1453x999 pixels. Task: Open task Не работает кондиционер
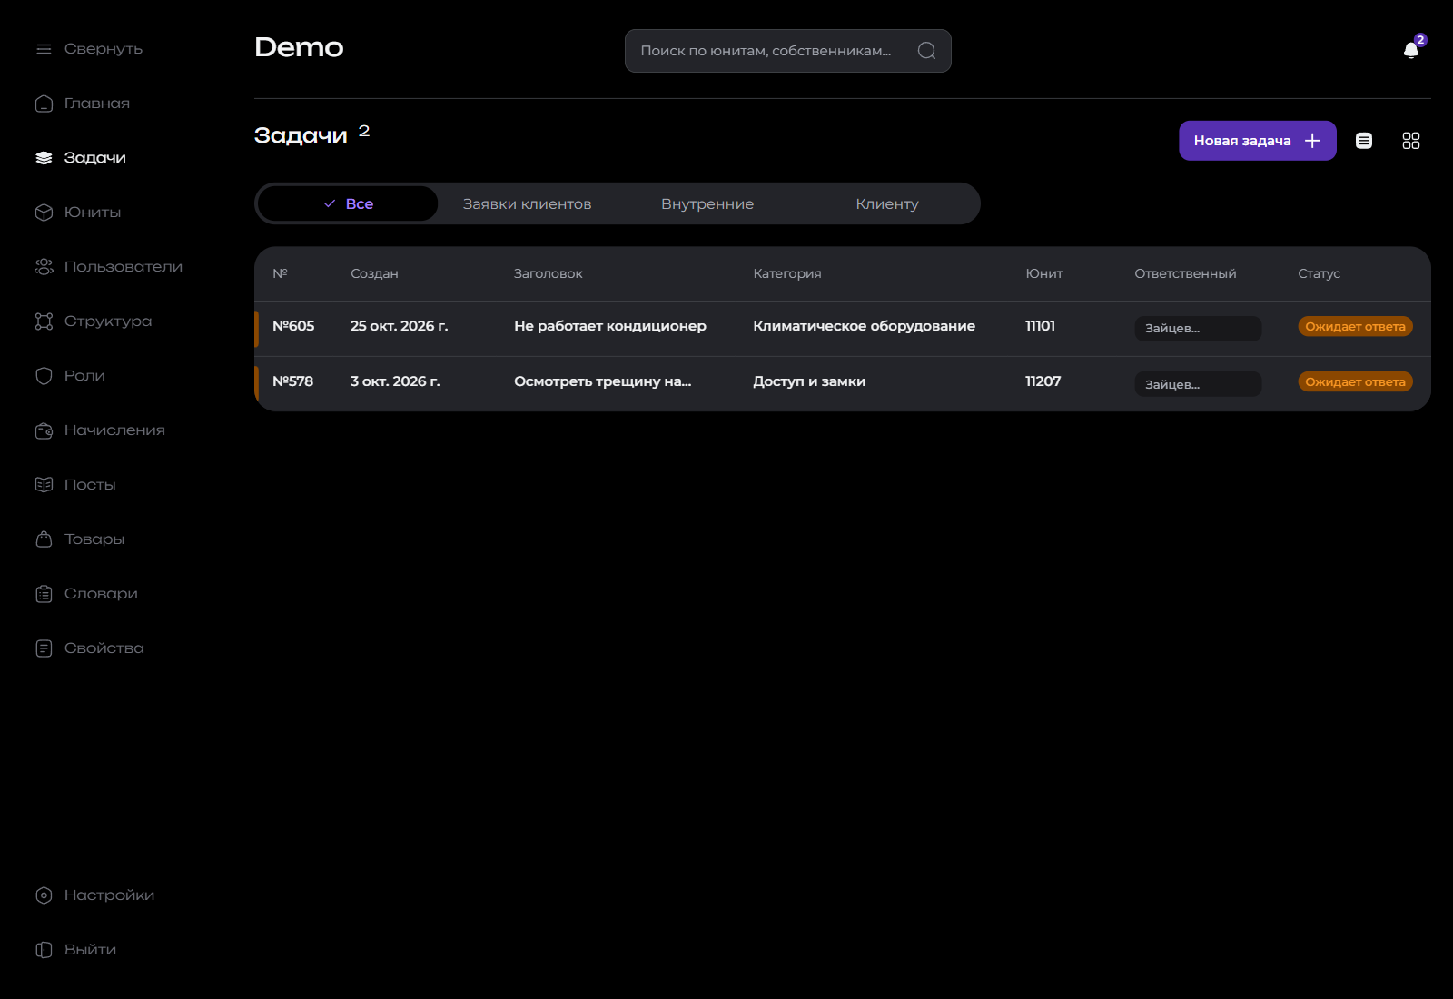pos(610,326)
